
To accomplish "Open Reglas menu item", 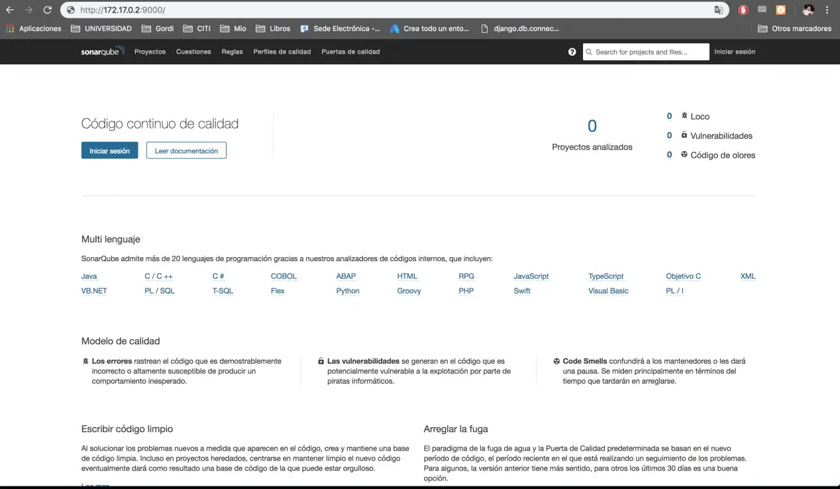I will 232,52.
